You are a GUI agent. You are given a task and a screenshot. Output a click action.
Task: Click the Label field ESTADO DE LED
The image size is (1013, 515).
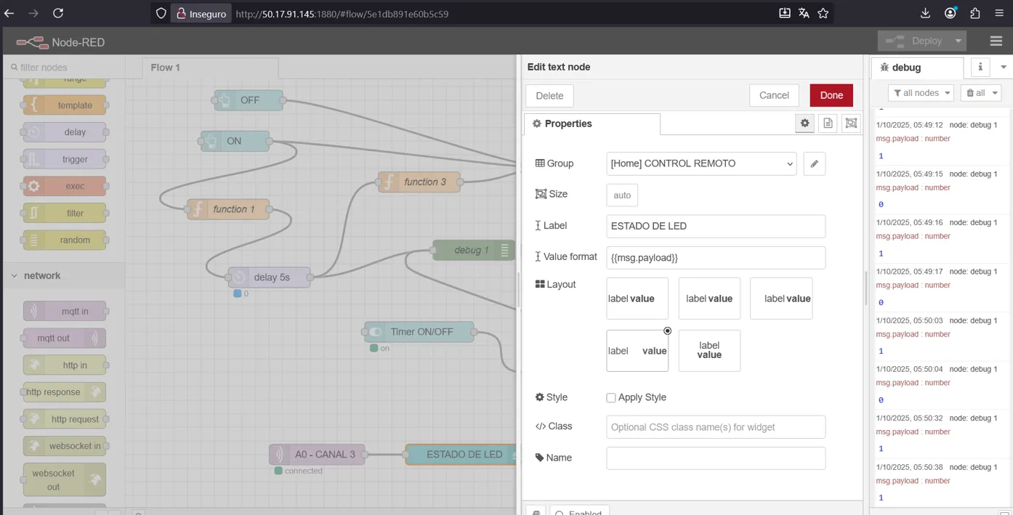[716, 227]
